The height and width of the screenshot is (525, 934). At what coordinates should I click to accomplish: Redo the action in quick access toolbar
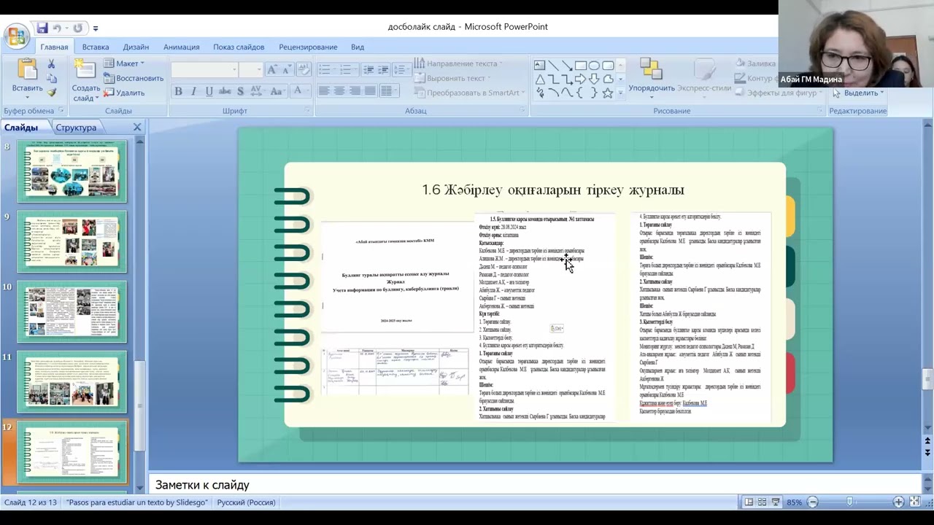[x=77, y=28]
